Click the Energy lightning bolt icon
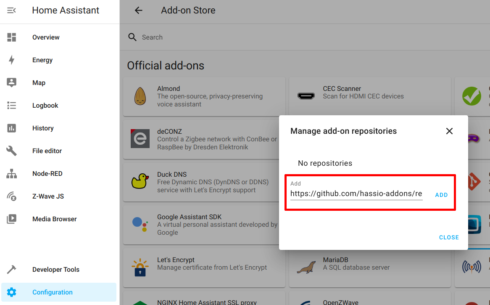The image size is (490, 305). tap(12, 60)
